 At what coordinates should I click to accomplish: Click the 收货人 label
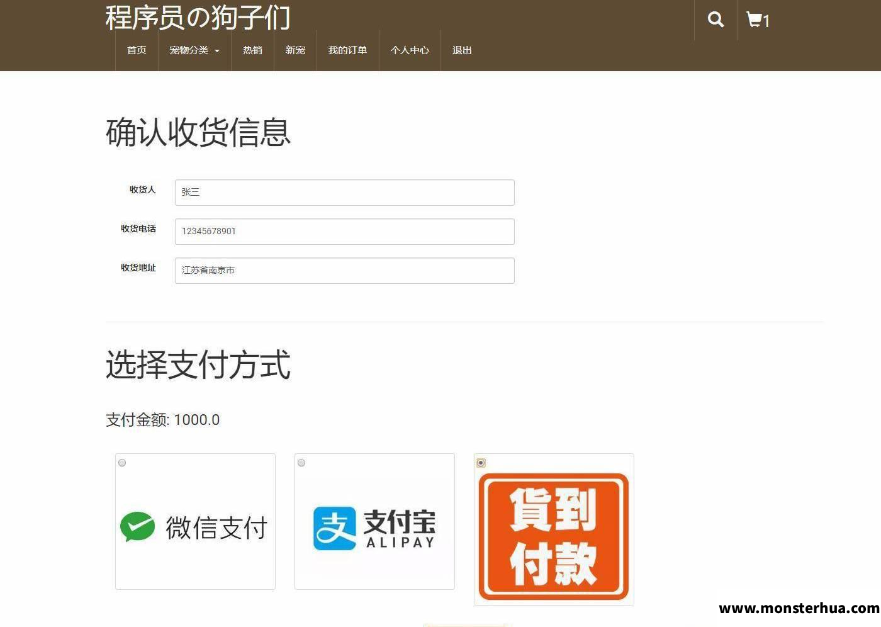click(142, 189)
